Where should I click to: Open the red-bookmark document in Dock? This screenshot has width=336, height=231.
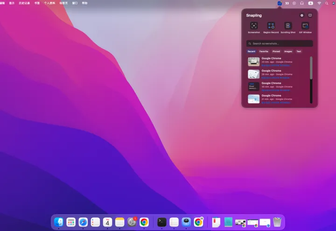pos(216,222)
